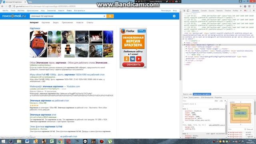256x144 pixels.
Task: Expand the footer_counters div node
Action: click(186, 51)
